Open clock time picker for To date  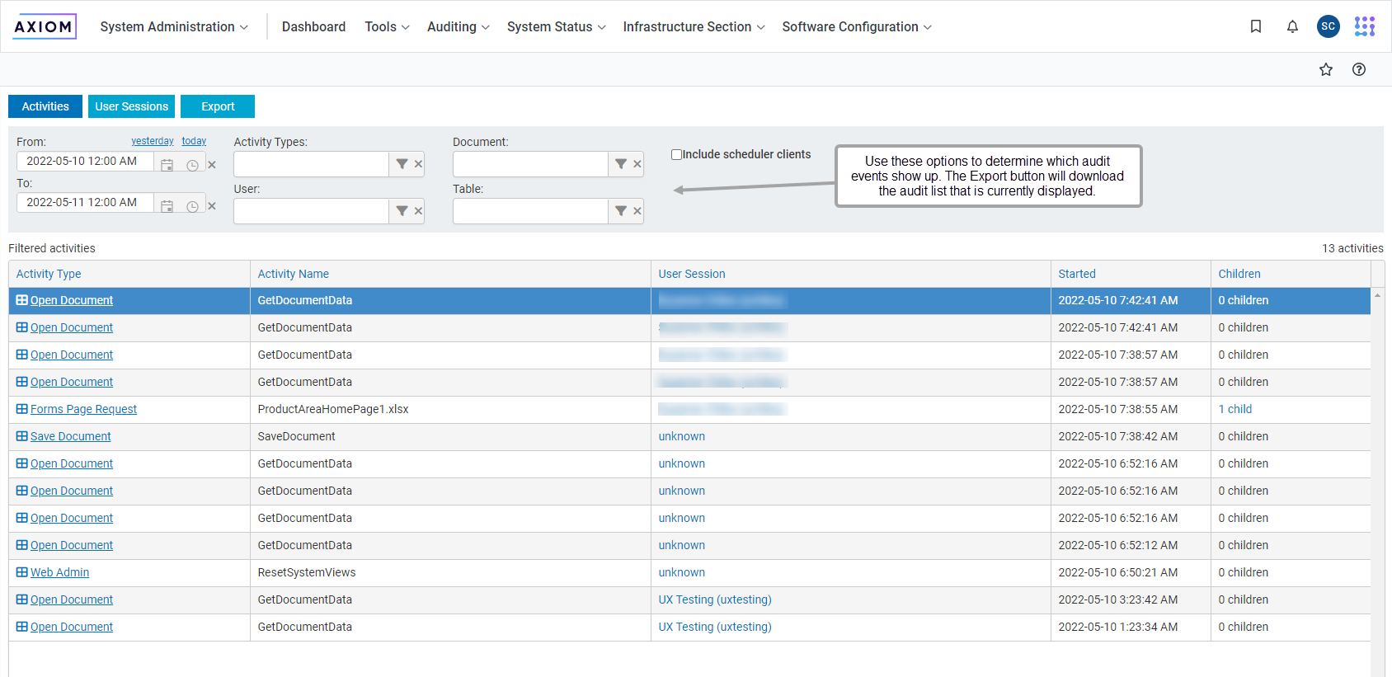(x=192, y=206)
